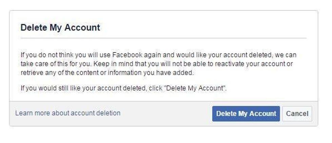
Task: Click the word information in the third line
Action: click(125, 73)
